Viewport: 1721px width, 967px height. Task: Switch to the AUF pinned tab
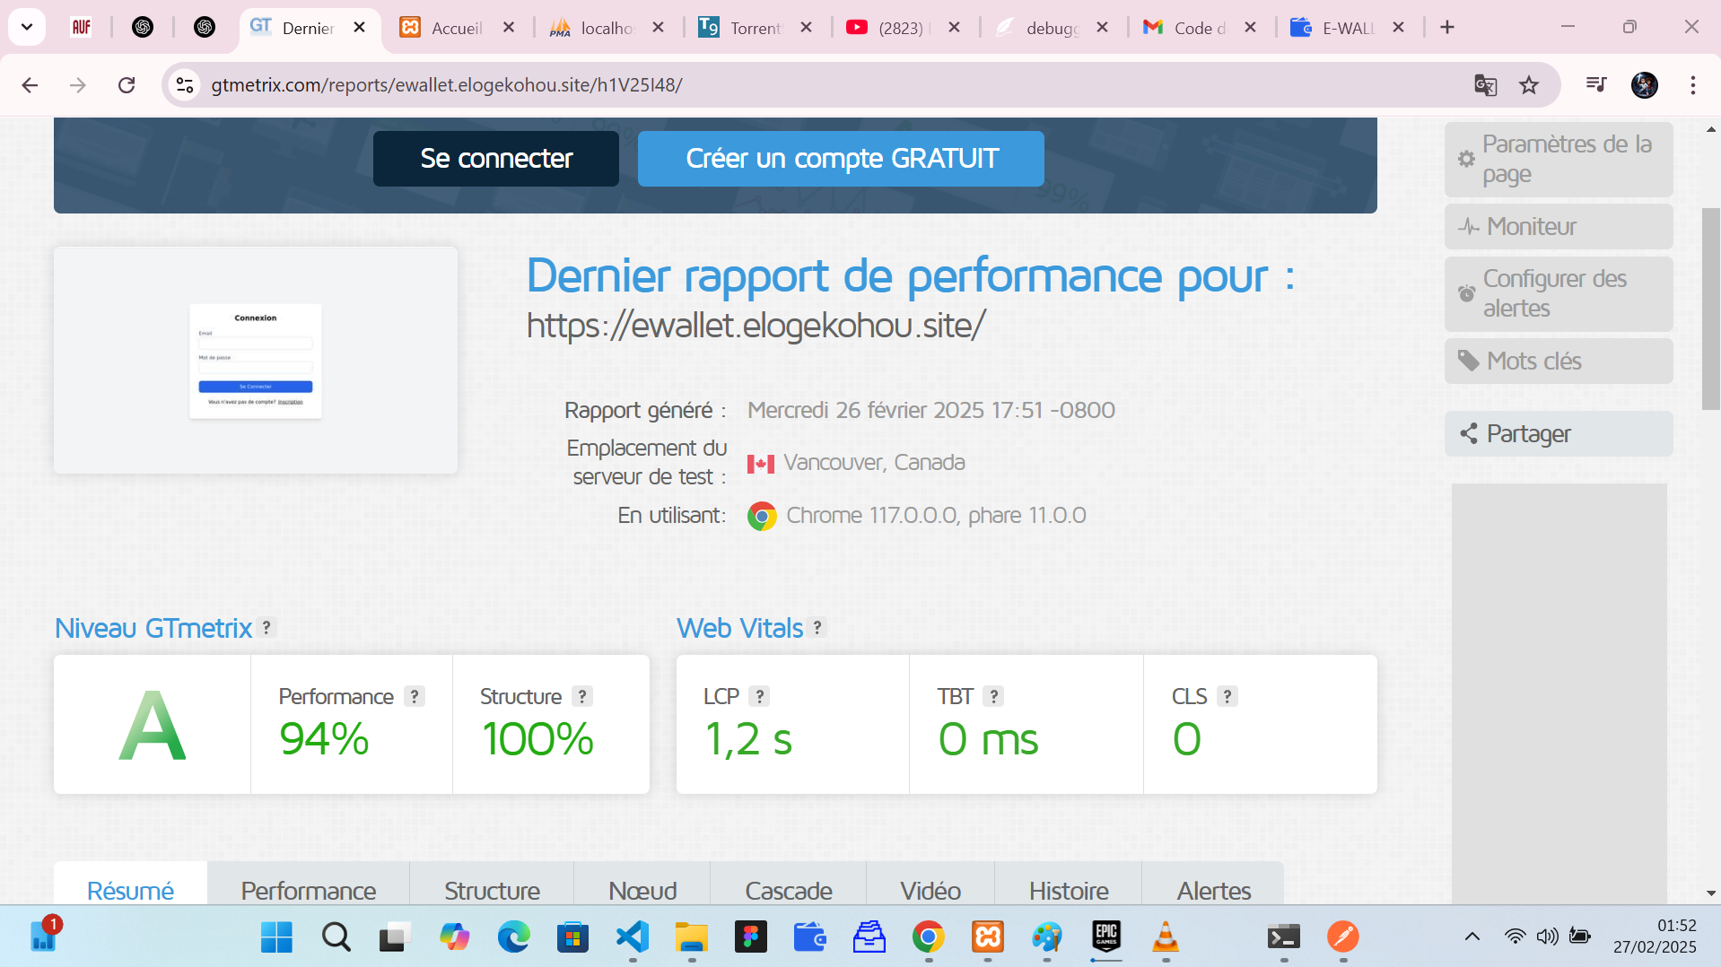tap(82, 27)
